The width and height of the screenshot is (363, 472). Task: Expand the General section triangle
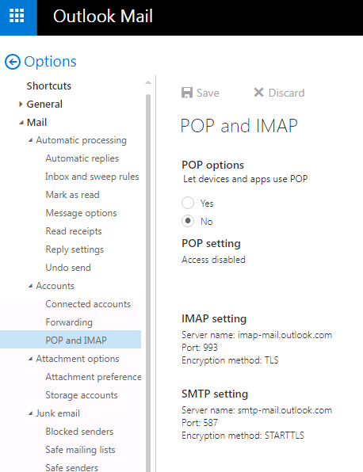click(21, 105)
